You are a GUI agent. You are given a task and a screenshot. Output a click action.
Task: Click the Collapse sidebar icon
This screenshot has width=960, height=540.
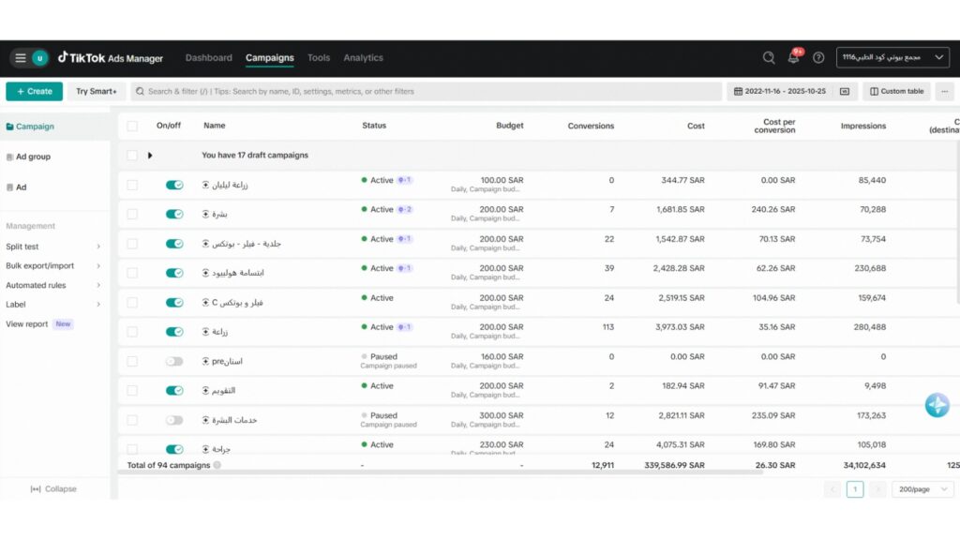point(36,489)
